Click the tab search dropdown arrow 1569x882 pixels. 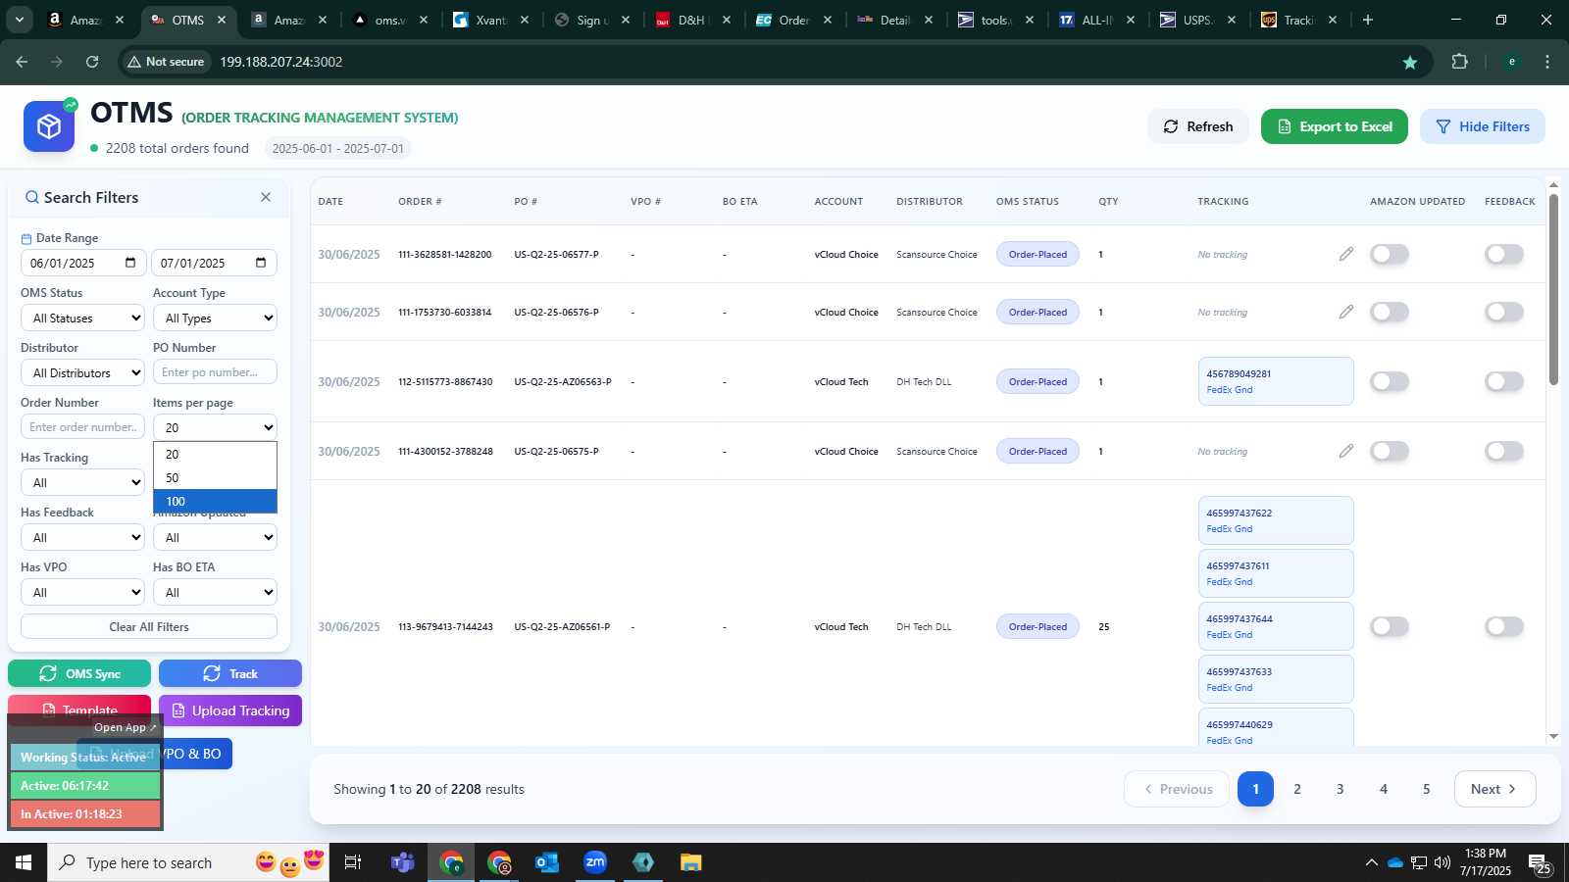point(19,20)
